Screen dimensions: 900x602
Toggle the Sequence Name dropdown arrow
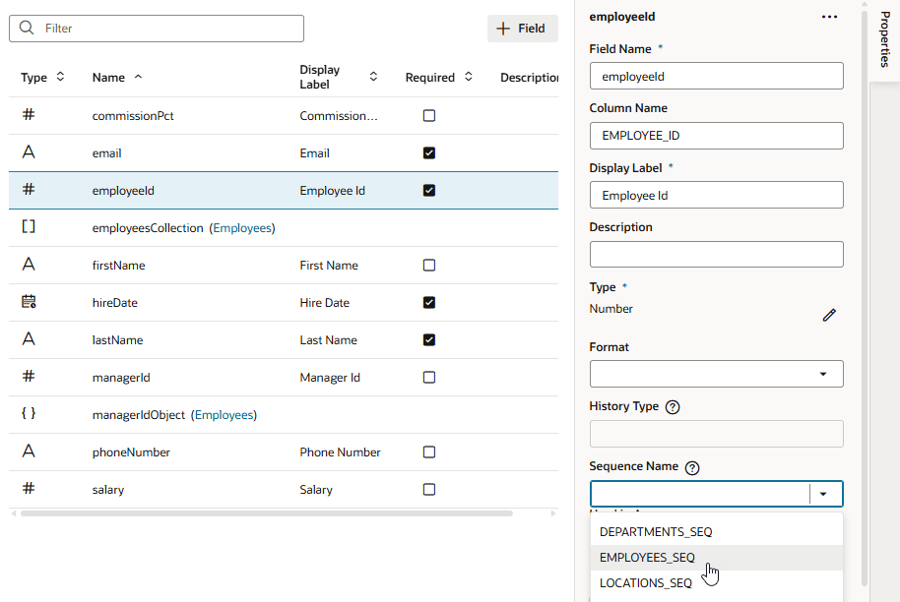point(823,494)
